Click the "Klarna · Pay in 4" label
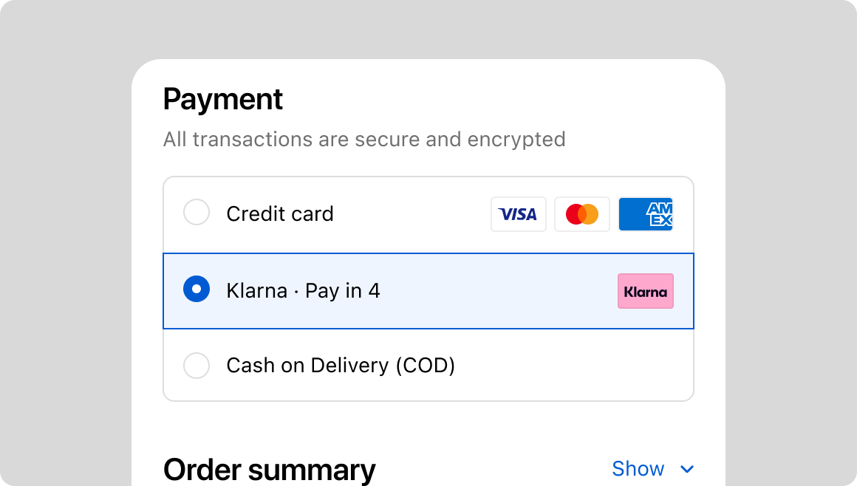Image resolution: width=857 pixels, height=486 pixels. coord(303,291)
